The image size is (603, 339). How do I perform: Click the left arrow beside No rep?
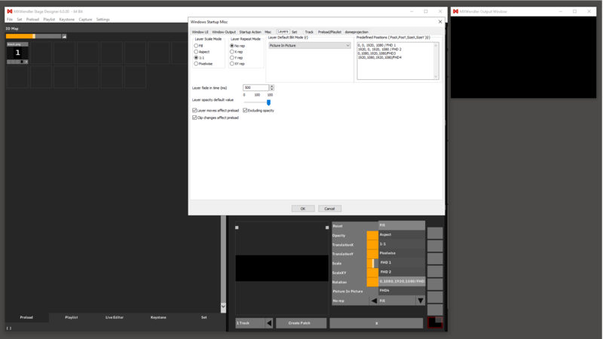tap(373, 301)
